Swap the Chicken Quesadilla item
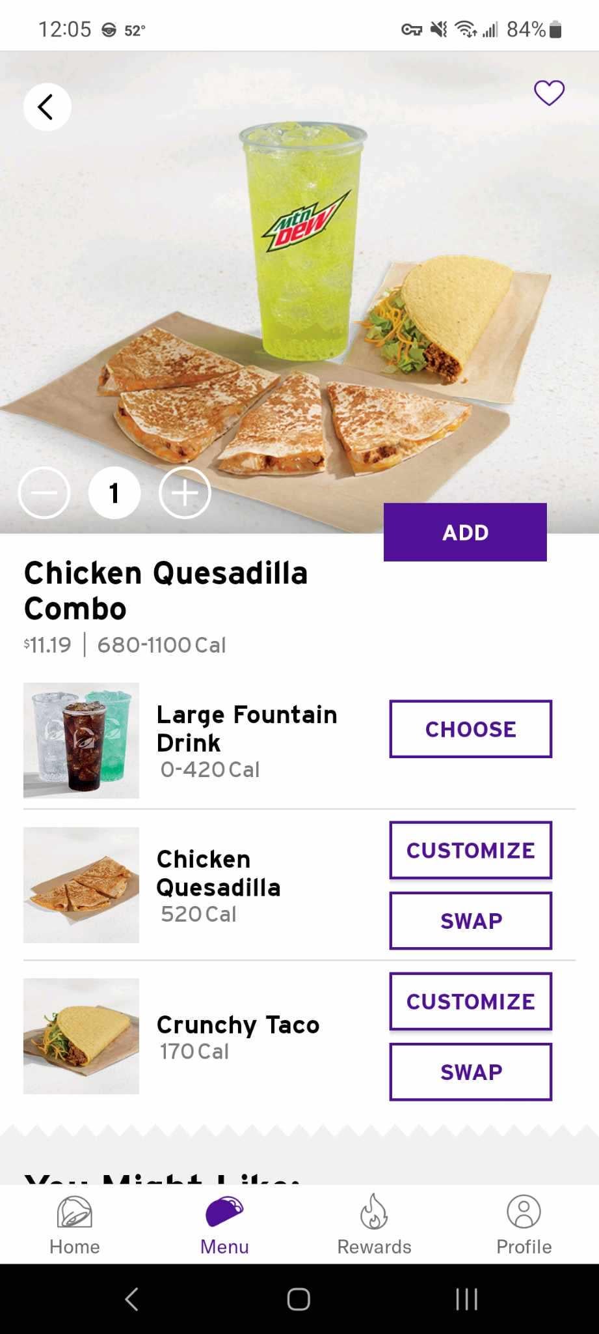The height and width of the screenshot is (1334, 599). pos(470,920)
